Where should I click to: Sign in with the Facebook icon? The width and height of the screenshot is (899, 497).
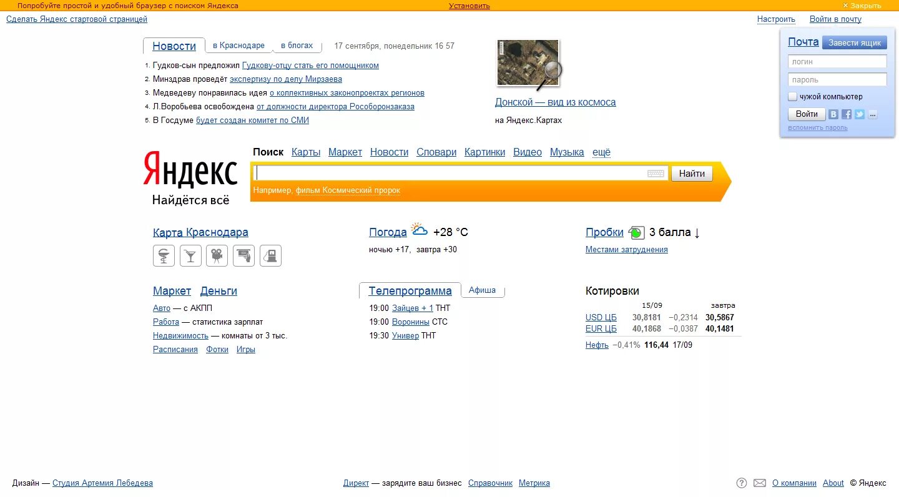pyautogui.click(x=847, y=114)
